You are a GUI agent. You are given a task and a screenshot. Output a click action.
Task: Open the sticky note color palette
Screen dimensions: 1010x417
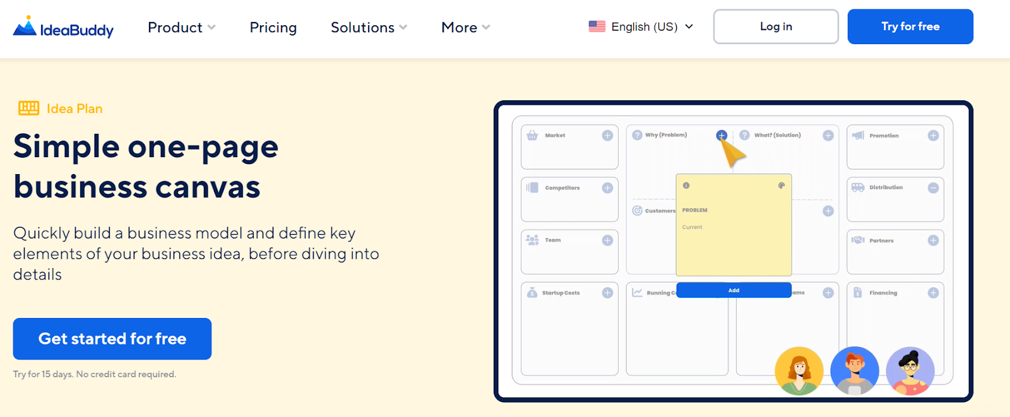[781, 185]
